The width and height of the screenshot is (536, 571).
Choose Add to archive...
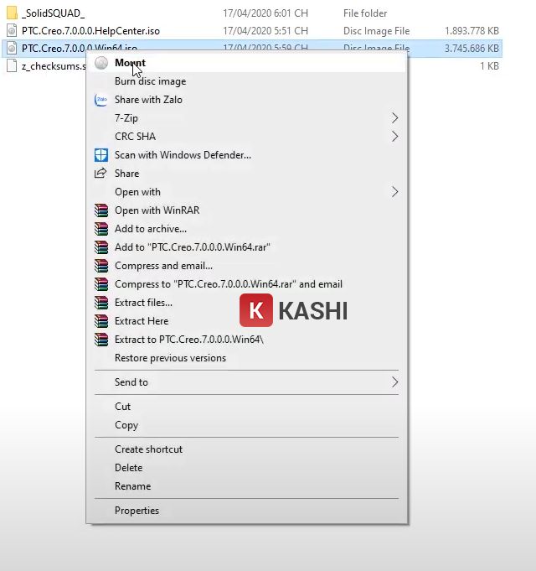[x=246, y=229]
